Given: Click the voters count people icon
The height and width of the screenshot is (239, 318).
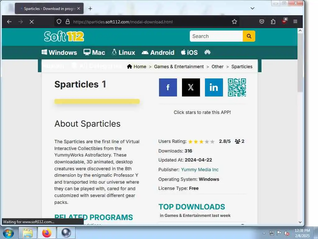Looking at the screenshot, I should point(238,141).
